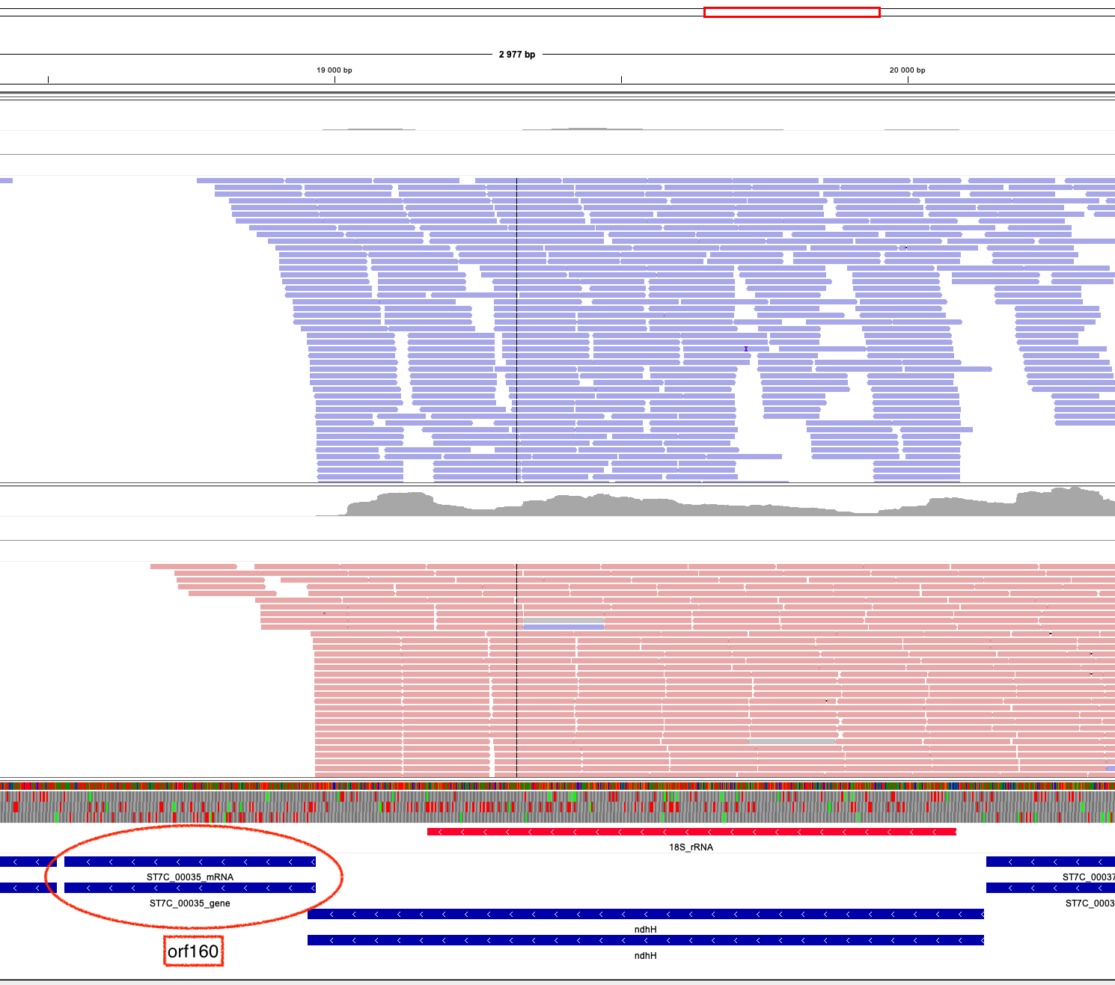Click the 2 977 bp span label

tap(517, 55)
